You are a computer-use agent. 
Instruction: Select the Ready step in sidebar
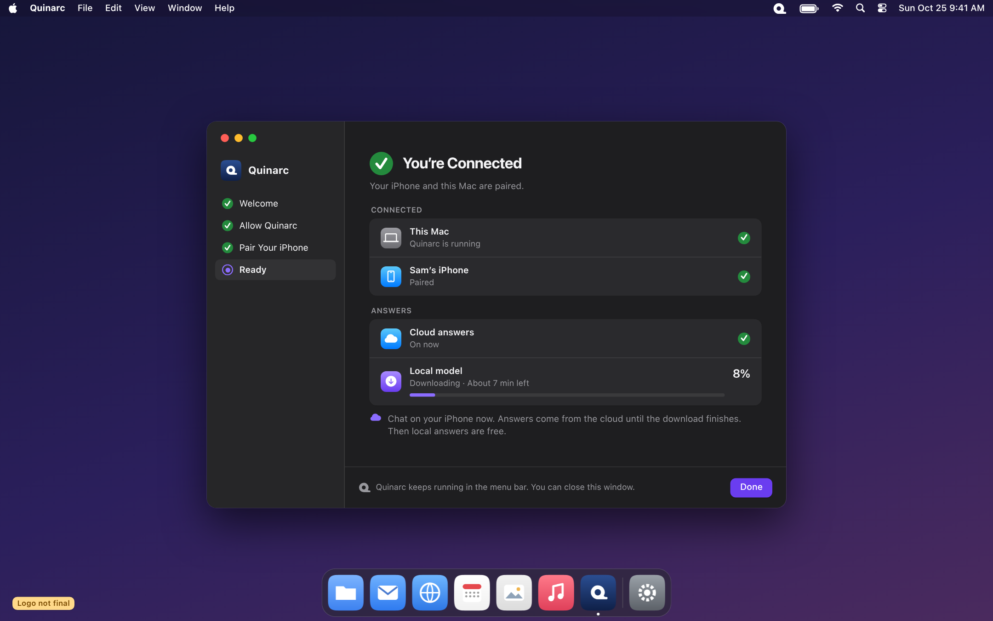[x=275, y=270]
